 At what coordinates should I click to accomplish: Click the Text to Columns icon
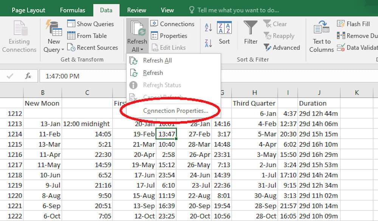321,37
